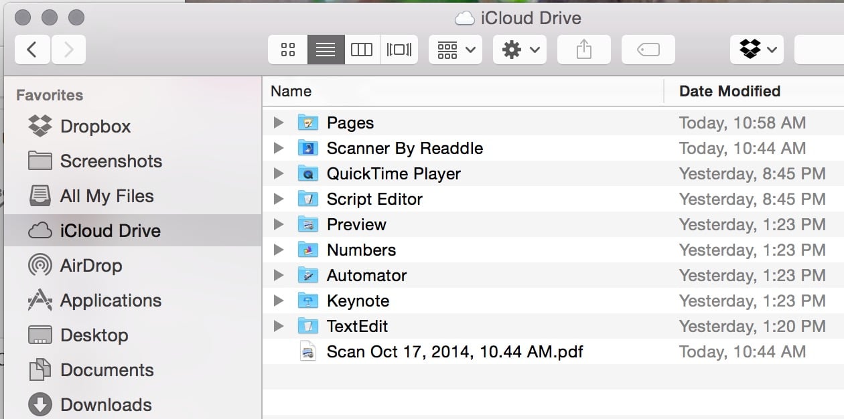Viewport: 844px width, 419px height.
Task: Select the Scanner By Readdle name
Action: [x=405, y=149]
